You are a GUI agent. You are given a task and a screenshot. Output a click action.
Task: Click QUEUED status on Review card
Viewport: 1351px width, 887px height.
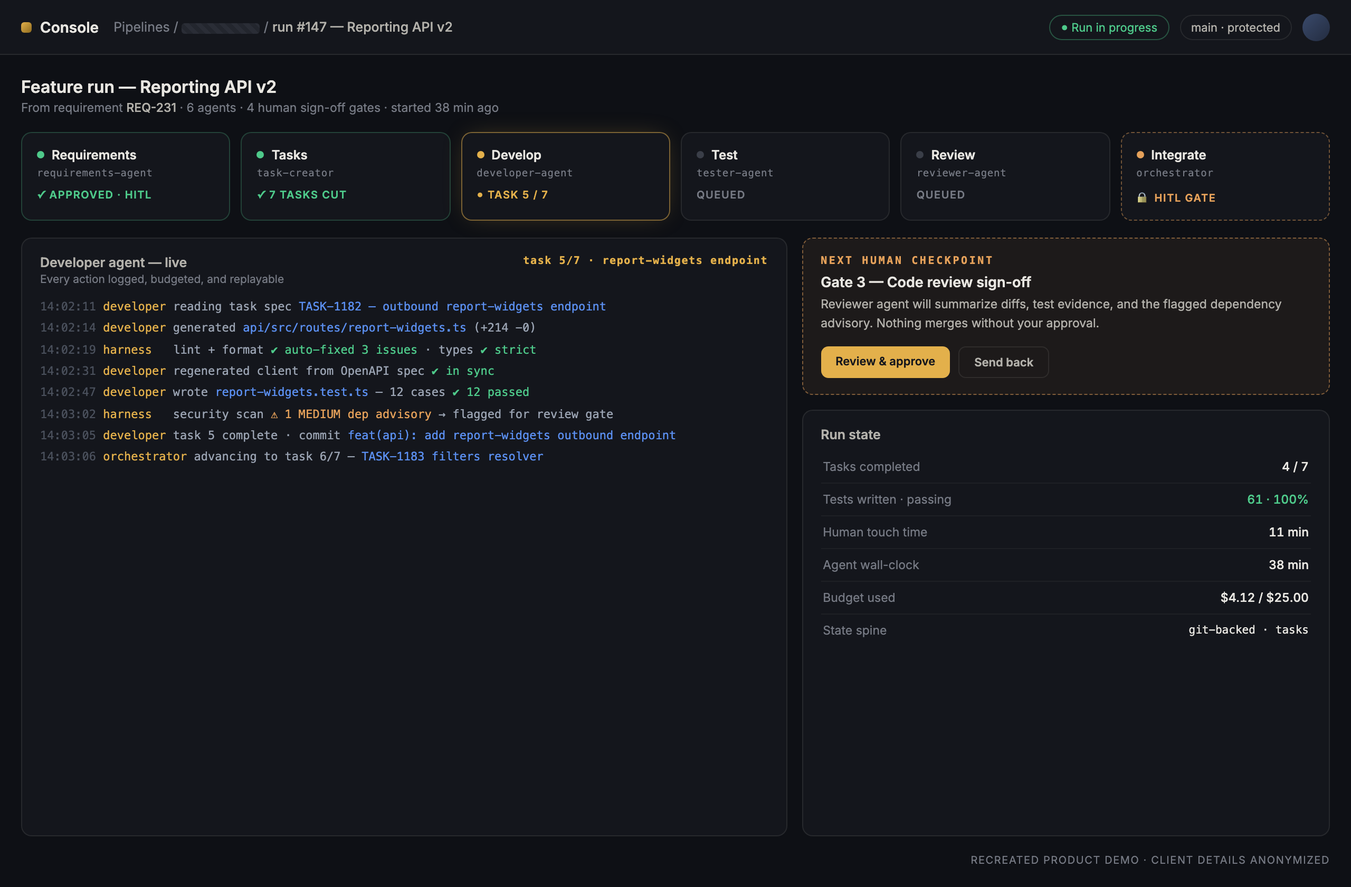pyautogui.click(x=940, y=194)
